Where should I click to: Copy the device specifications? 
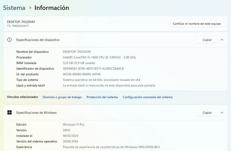207,40
